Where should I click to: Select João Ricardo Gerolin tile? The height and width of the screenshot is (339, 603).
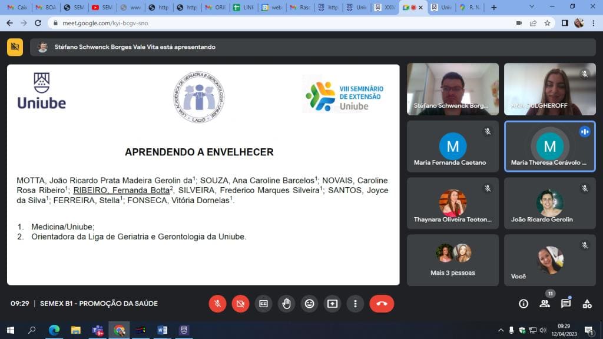(x=550, y=203)
